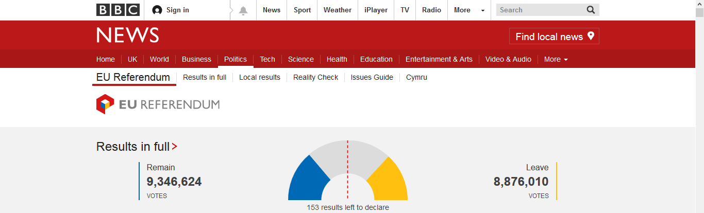Go to the UK news section

132,59
